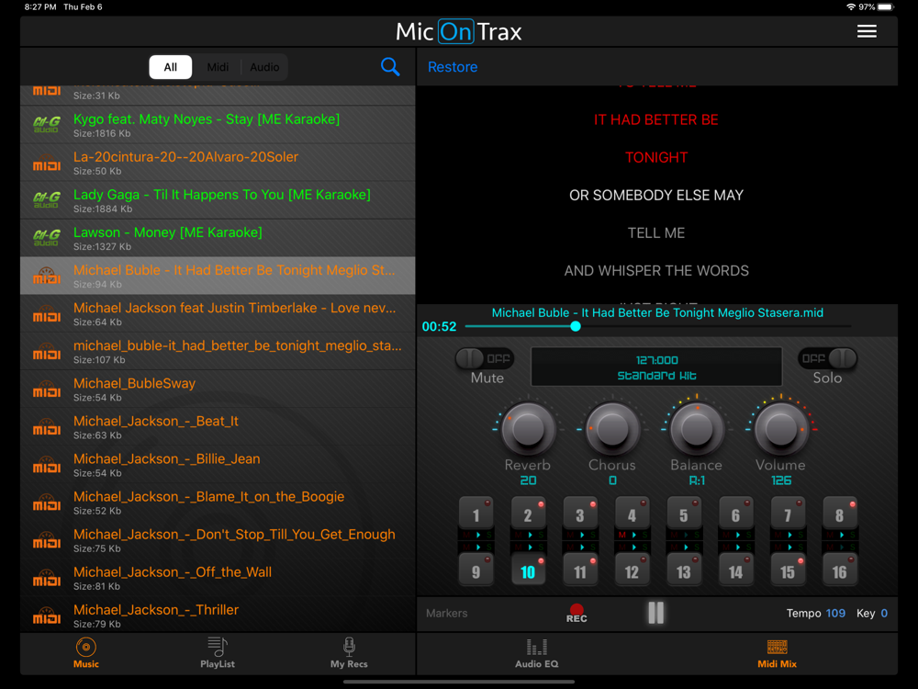Screen dimensions: 918x689
Task: Click the MIDI icon beside Michael_Jackson_-_Beat_It
Action: (47, 427)
